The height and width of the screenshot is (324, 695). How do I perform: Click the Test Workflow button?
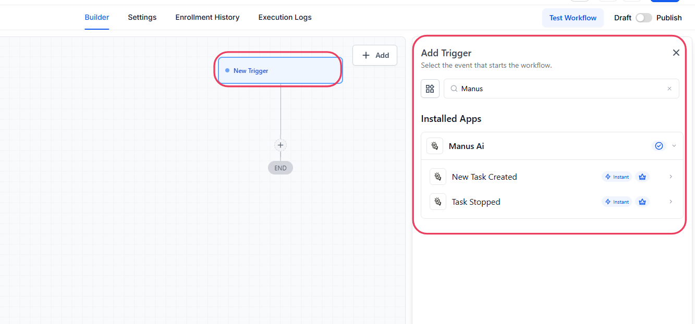point(572,18)
